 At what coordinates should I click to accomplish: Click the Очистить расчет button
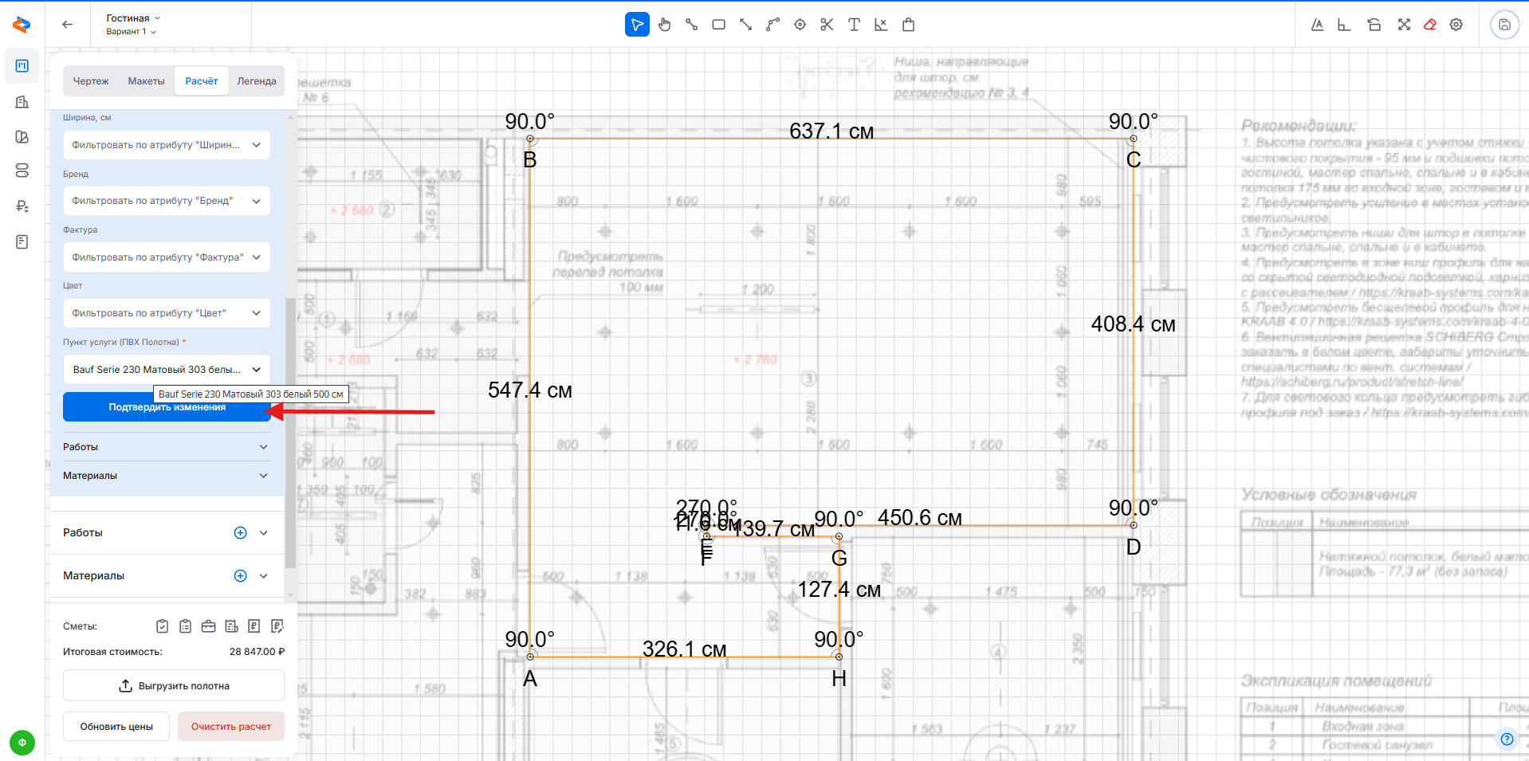tap(231, 727)
